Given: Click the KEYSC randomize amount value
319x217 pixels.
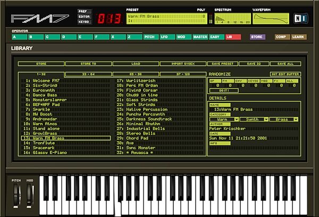Looking at the screenshot, I should pyautogui.click(x=256, y=85).
